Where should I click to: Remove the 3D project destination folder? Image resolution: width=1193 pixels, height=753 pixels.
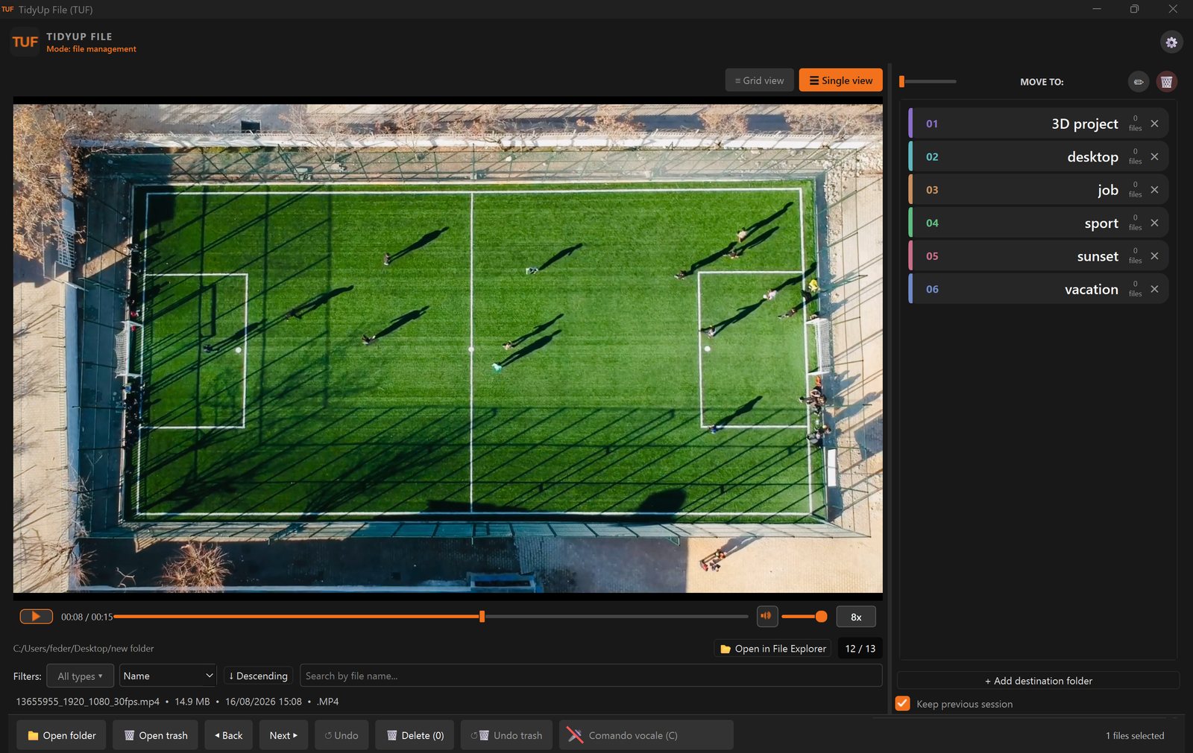click(x=1154, y=124)
